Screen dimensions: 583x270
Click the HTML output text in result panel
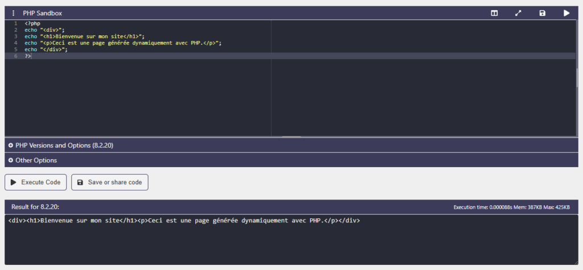(x=184, y=221)
